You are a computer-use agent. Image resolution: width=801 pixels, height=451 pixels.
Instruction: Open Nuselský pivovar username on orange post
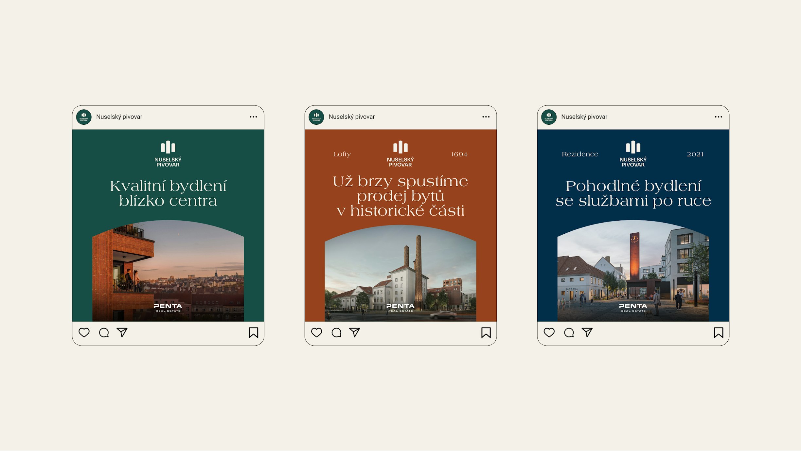[352, 117]
